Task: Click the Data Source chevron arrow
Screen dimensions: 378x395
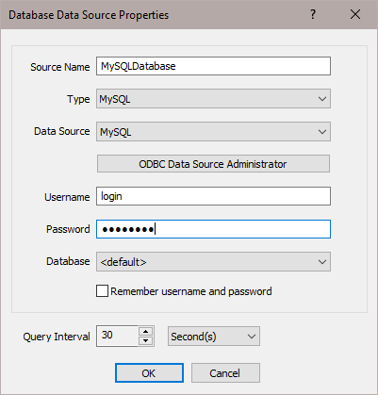Action: (x=322, y=132)
